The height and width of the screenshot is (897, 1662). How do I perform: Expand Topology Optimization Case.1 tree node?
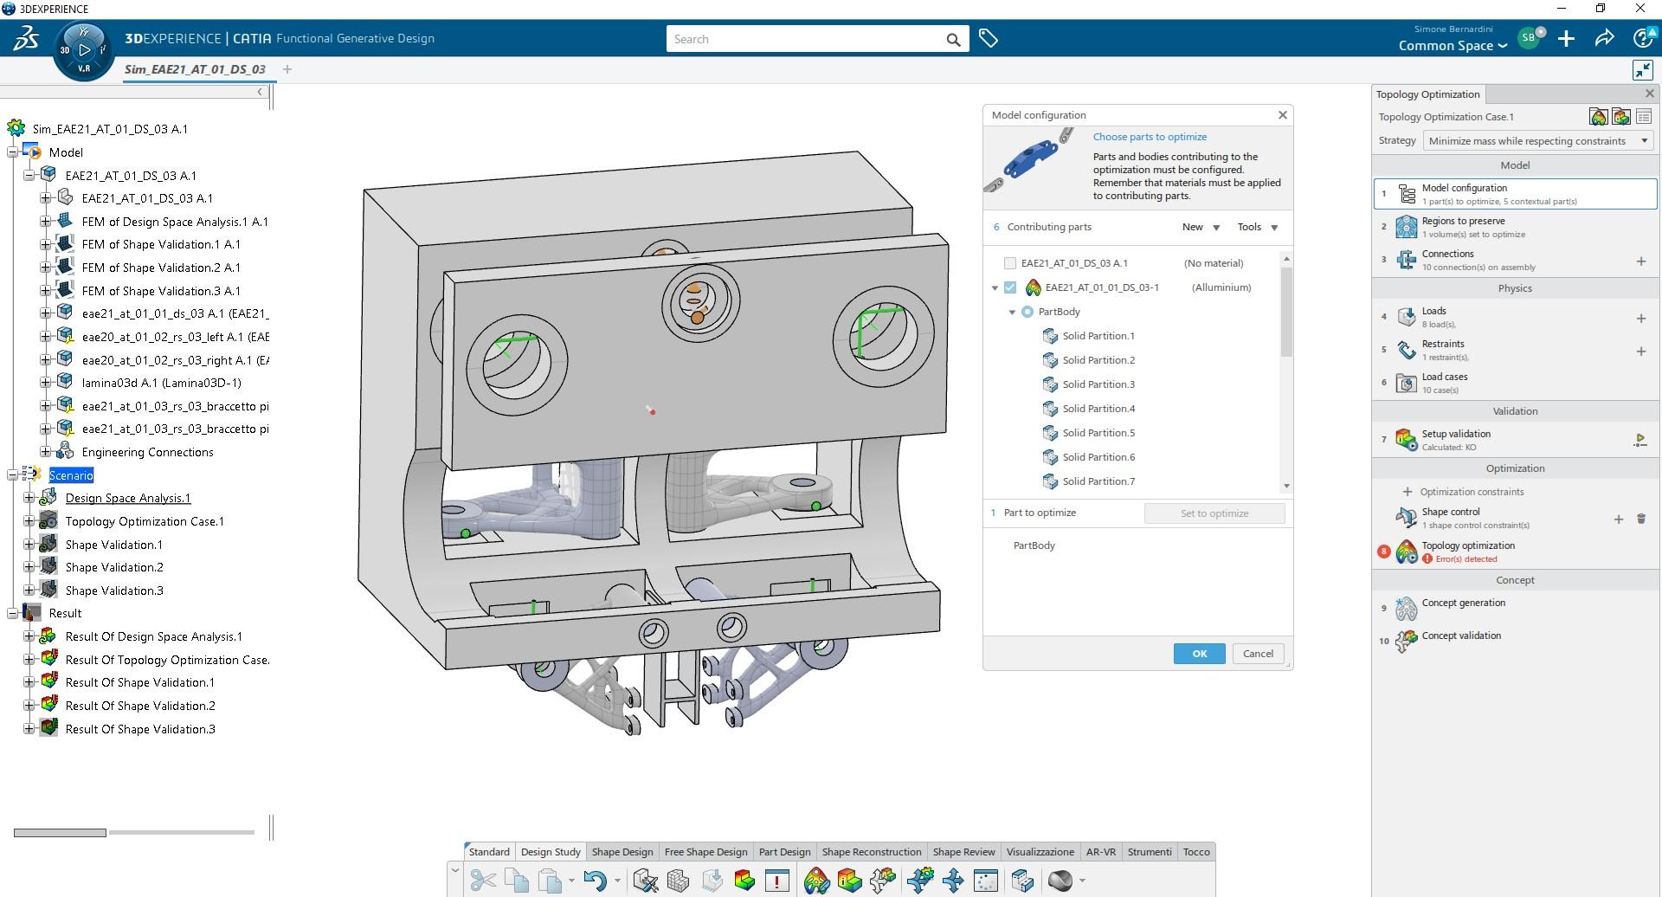coord(29,521)
